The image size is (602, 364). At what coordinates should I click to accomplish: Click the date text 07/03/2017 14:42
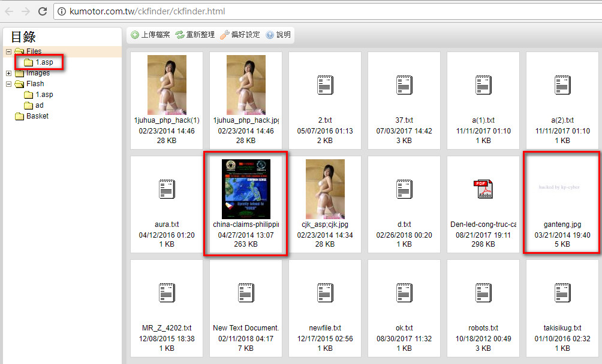404,131
